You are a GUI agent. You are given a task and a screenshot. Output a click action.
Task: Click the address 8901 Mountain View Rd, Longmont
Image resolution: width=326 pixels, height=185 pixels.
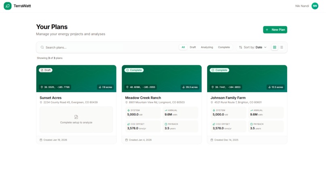(157, 102)
